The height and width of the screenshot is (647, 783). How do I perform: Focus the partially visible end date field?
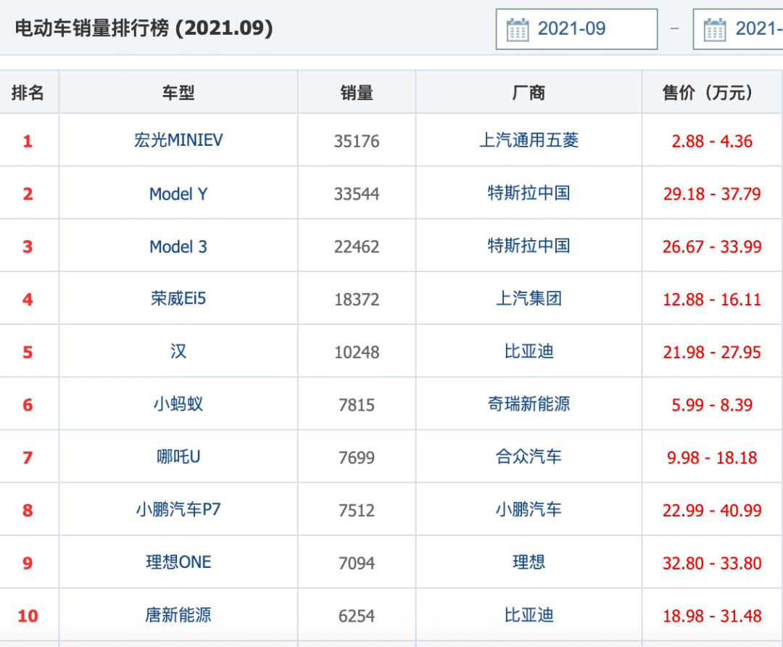(738, 29)
